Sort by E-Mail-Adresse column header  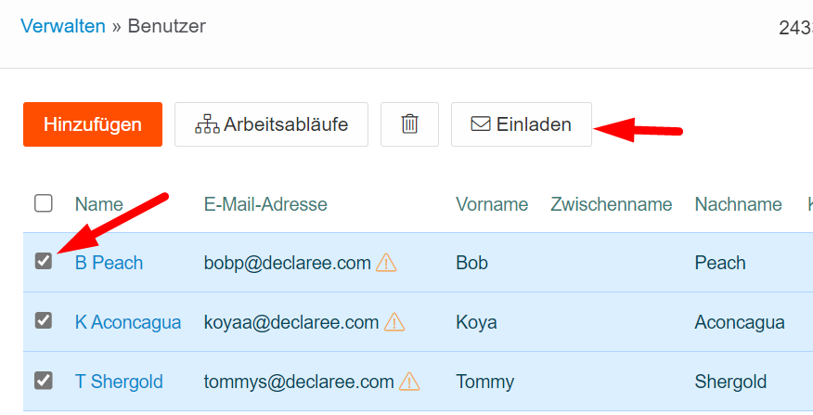pos(265,204)
